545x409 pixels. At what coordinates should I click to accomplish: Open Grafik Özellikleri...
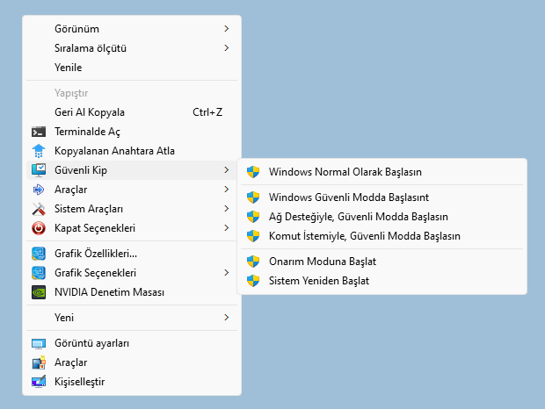132,254
